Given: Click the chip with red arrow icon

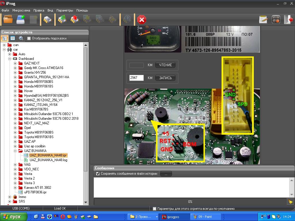Looking at the screenshot, I should (74, 20).
